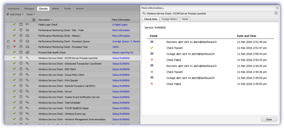Click the red X status for Processor Time
The height and width of the screenshot is (128, 284).
click(15, 47)
